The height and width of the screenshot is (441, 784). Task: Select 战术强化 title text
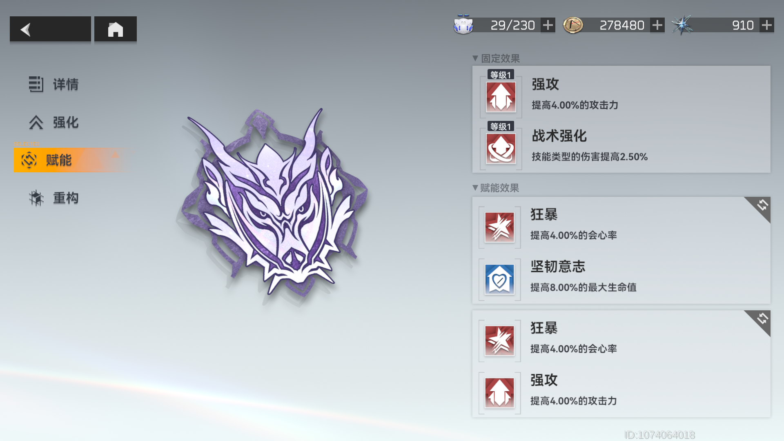coord(559,136)
